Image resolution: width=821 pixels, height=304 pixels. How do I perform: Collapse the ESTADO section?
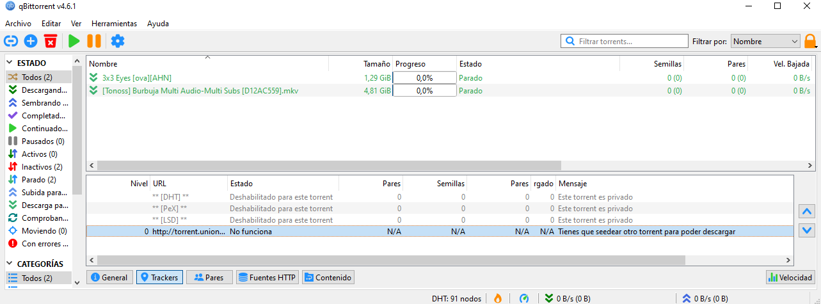click(x=10, y=63)
